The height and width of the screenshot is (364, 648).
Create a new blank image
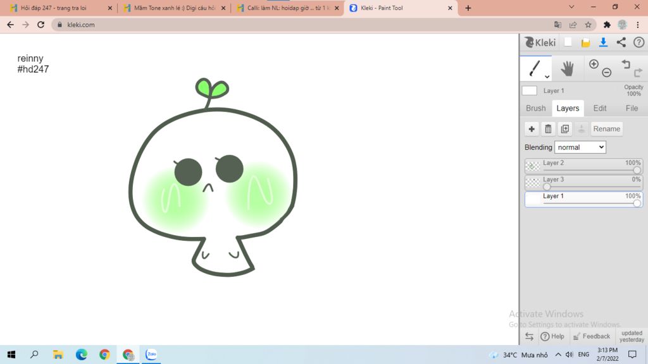pos(568,42)
